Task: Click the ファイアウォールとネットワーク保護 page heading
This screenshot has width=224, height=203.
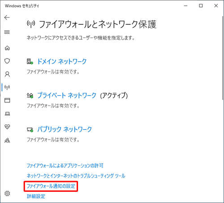Action: [98, 25]
